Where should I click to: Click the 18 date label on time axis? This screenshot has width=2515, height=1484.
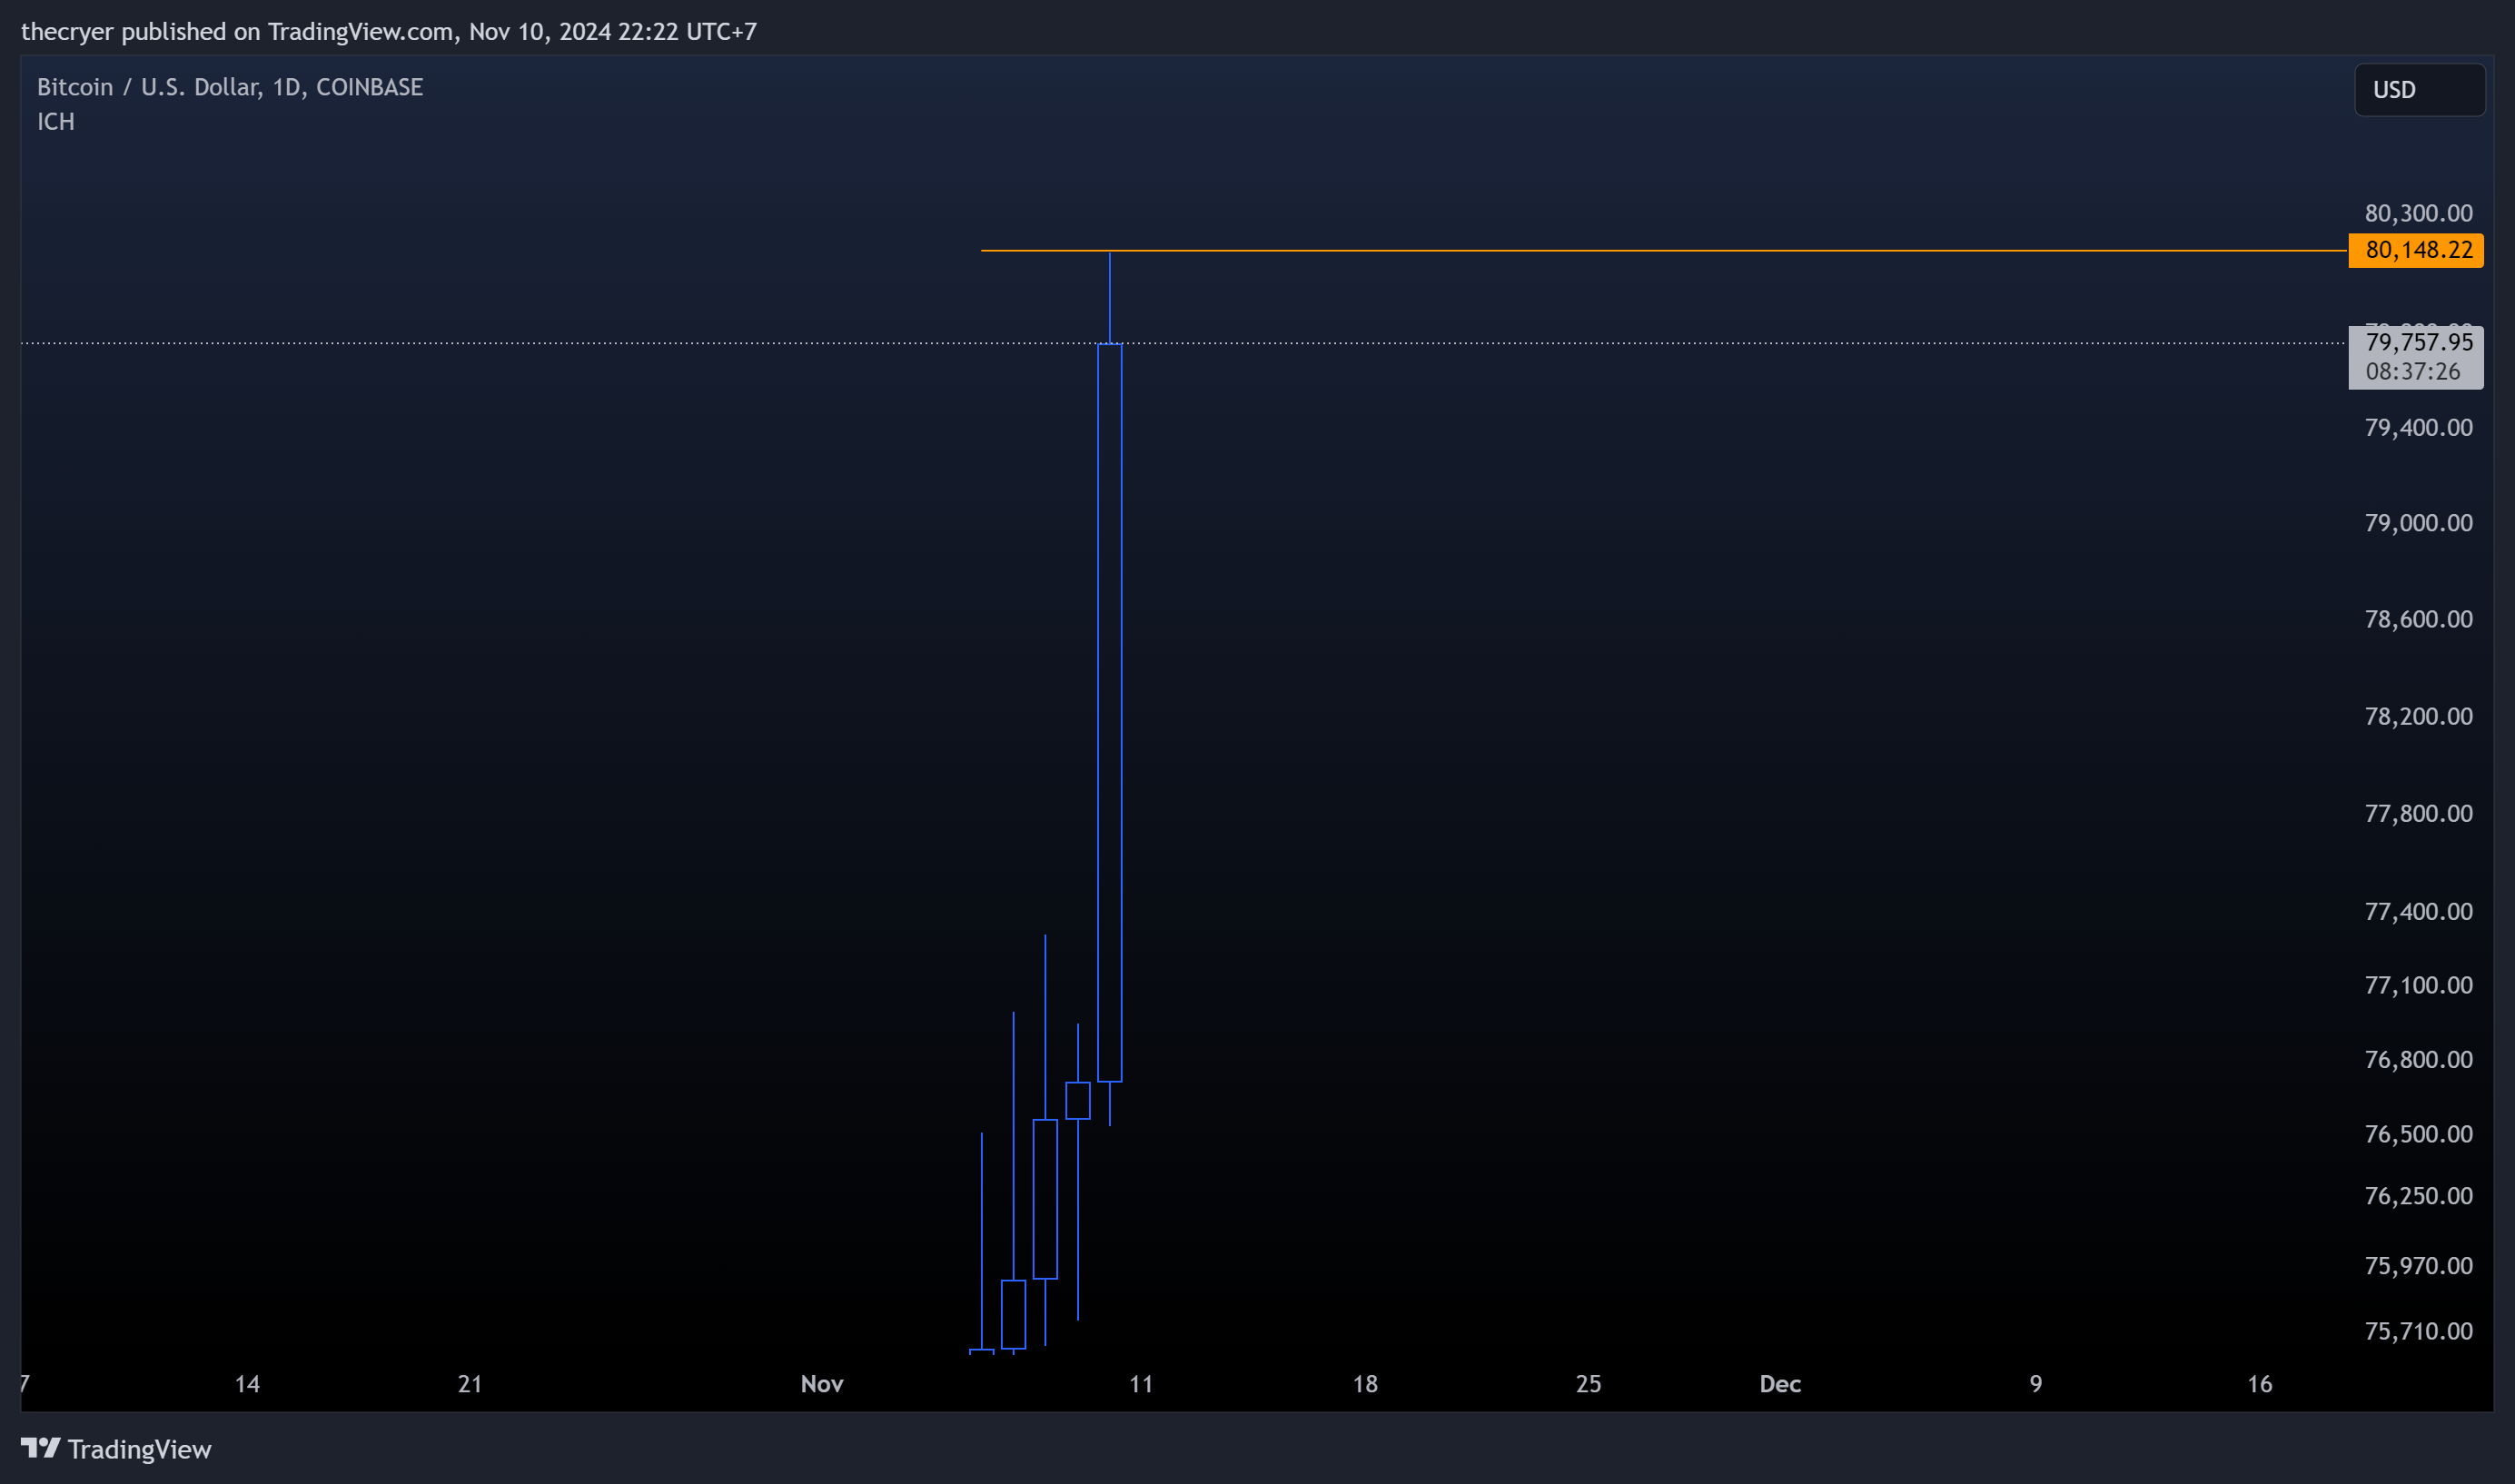[x=1365, y=1384]
